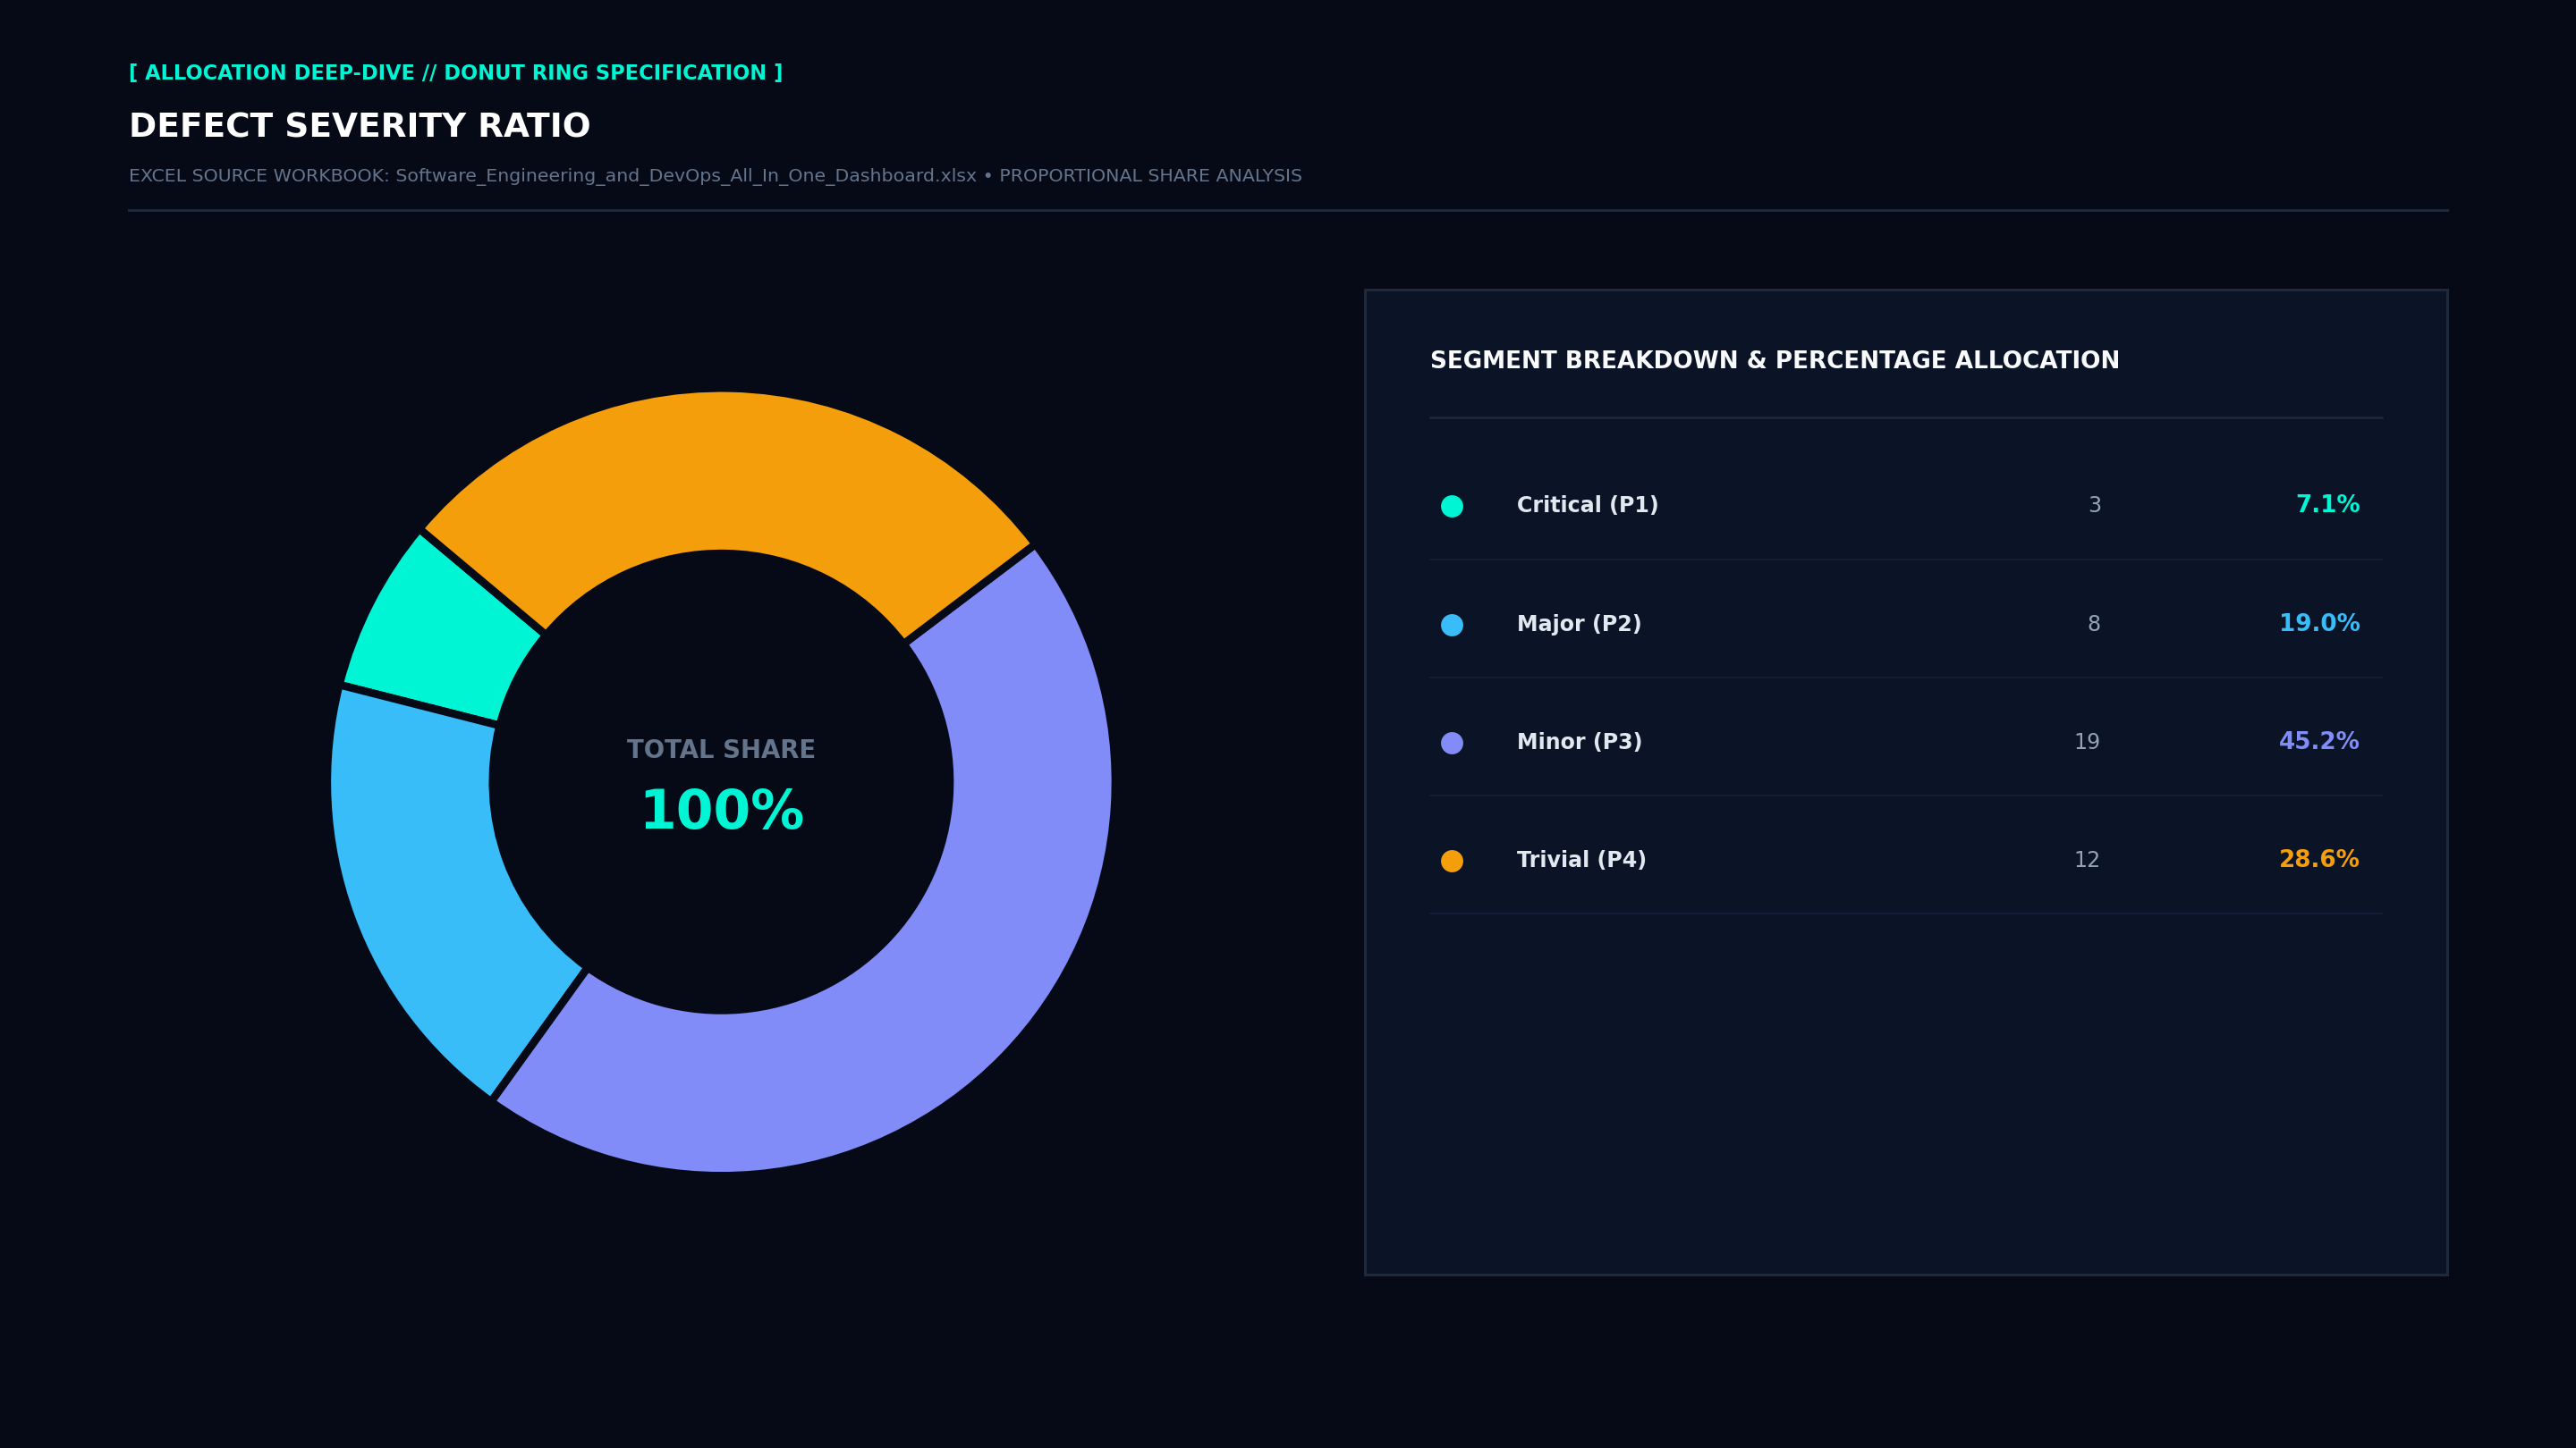Click the 45.2% percentage value

coord(2319,742)
